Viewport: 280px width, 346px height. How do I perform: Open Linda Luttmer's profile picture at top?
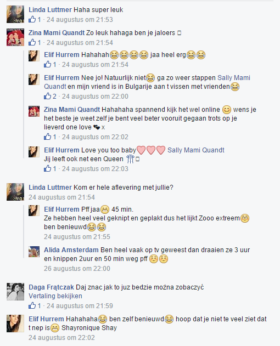pos(15,14)
